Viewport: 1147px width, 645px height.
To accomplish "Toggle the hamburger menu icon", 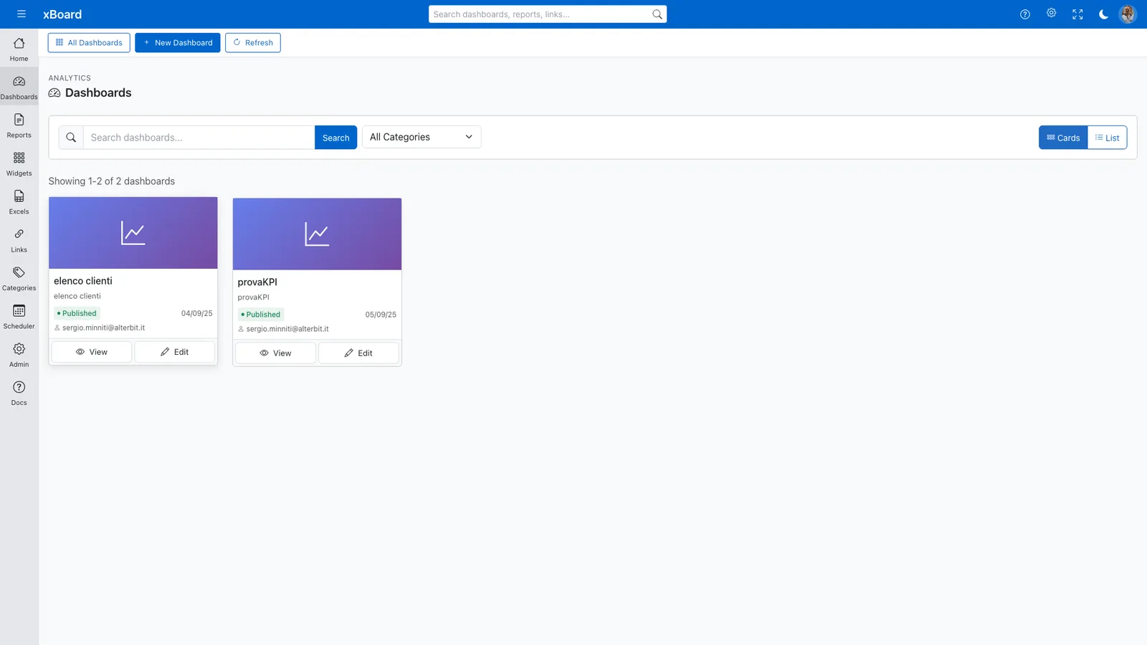I will point(22,14).
